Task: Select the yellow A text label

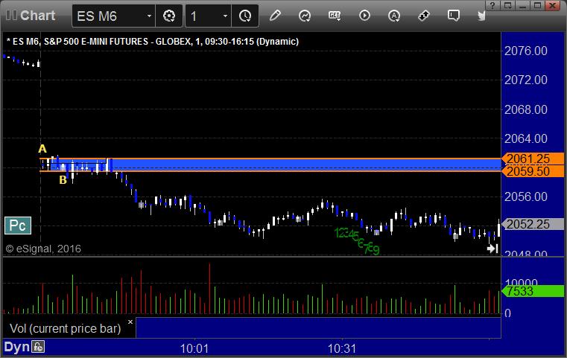Action: tap(42, 149)
